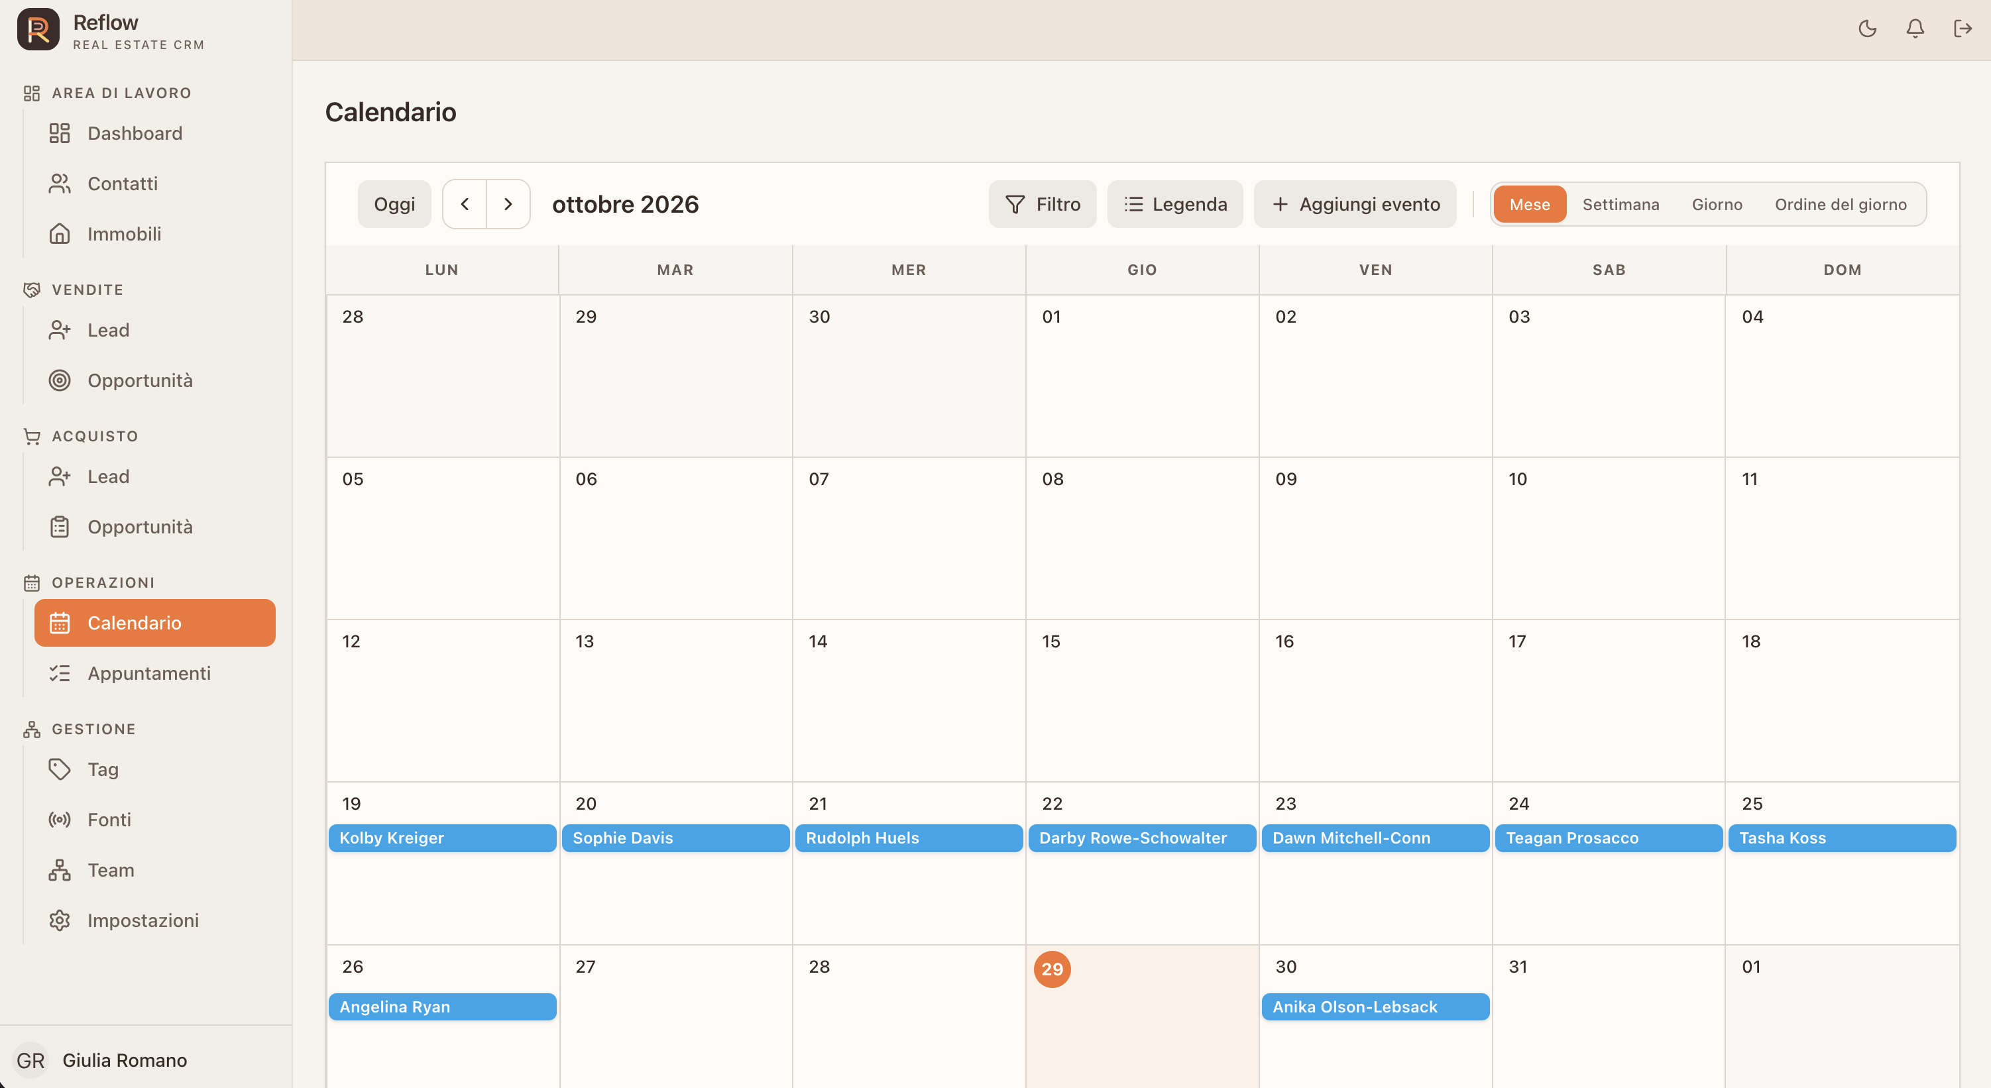Switch to Giorno view
This screenshot has width=1991, height=1088.
[x=1717, y=204]
